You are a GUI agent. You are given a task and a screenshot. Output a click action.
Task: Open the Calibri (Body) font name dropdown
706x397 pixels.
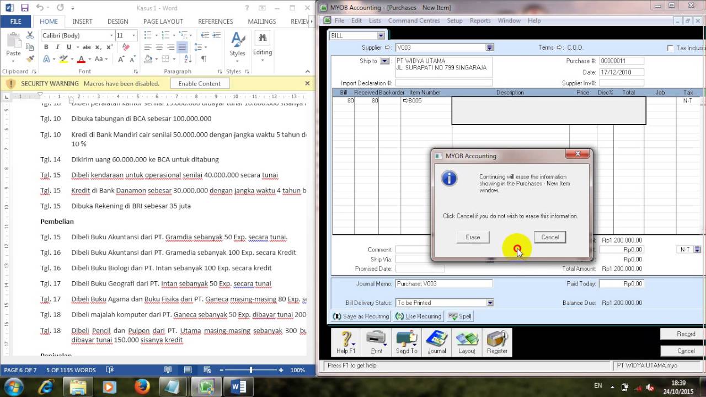point(111,35)
